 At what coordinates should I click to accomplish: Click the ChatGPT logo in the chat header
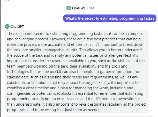click(69, 8)
